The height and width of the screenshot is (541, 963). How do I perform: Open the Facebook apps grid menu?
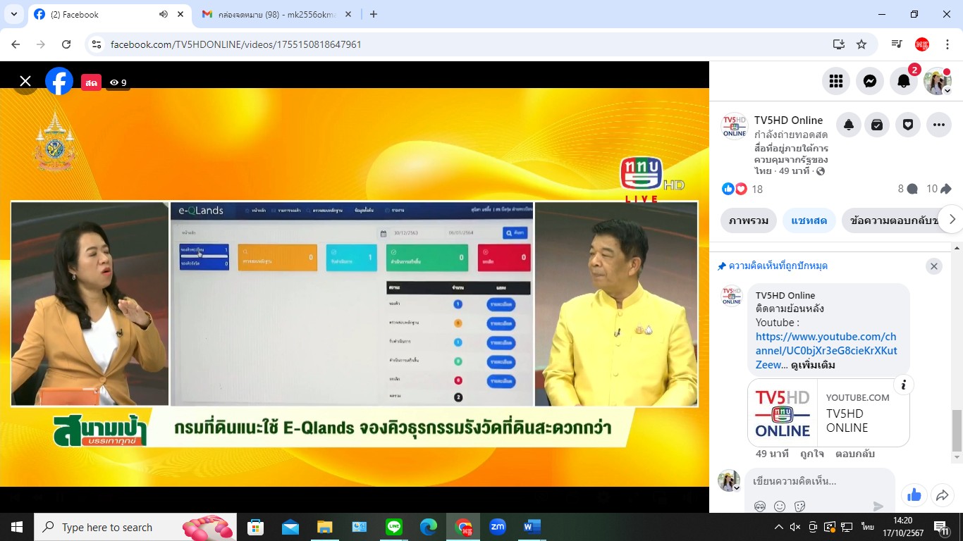click(836, 82)
